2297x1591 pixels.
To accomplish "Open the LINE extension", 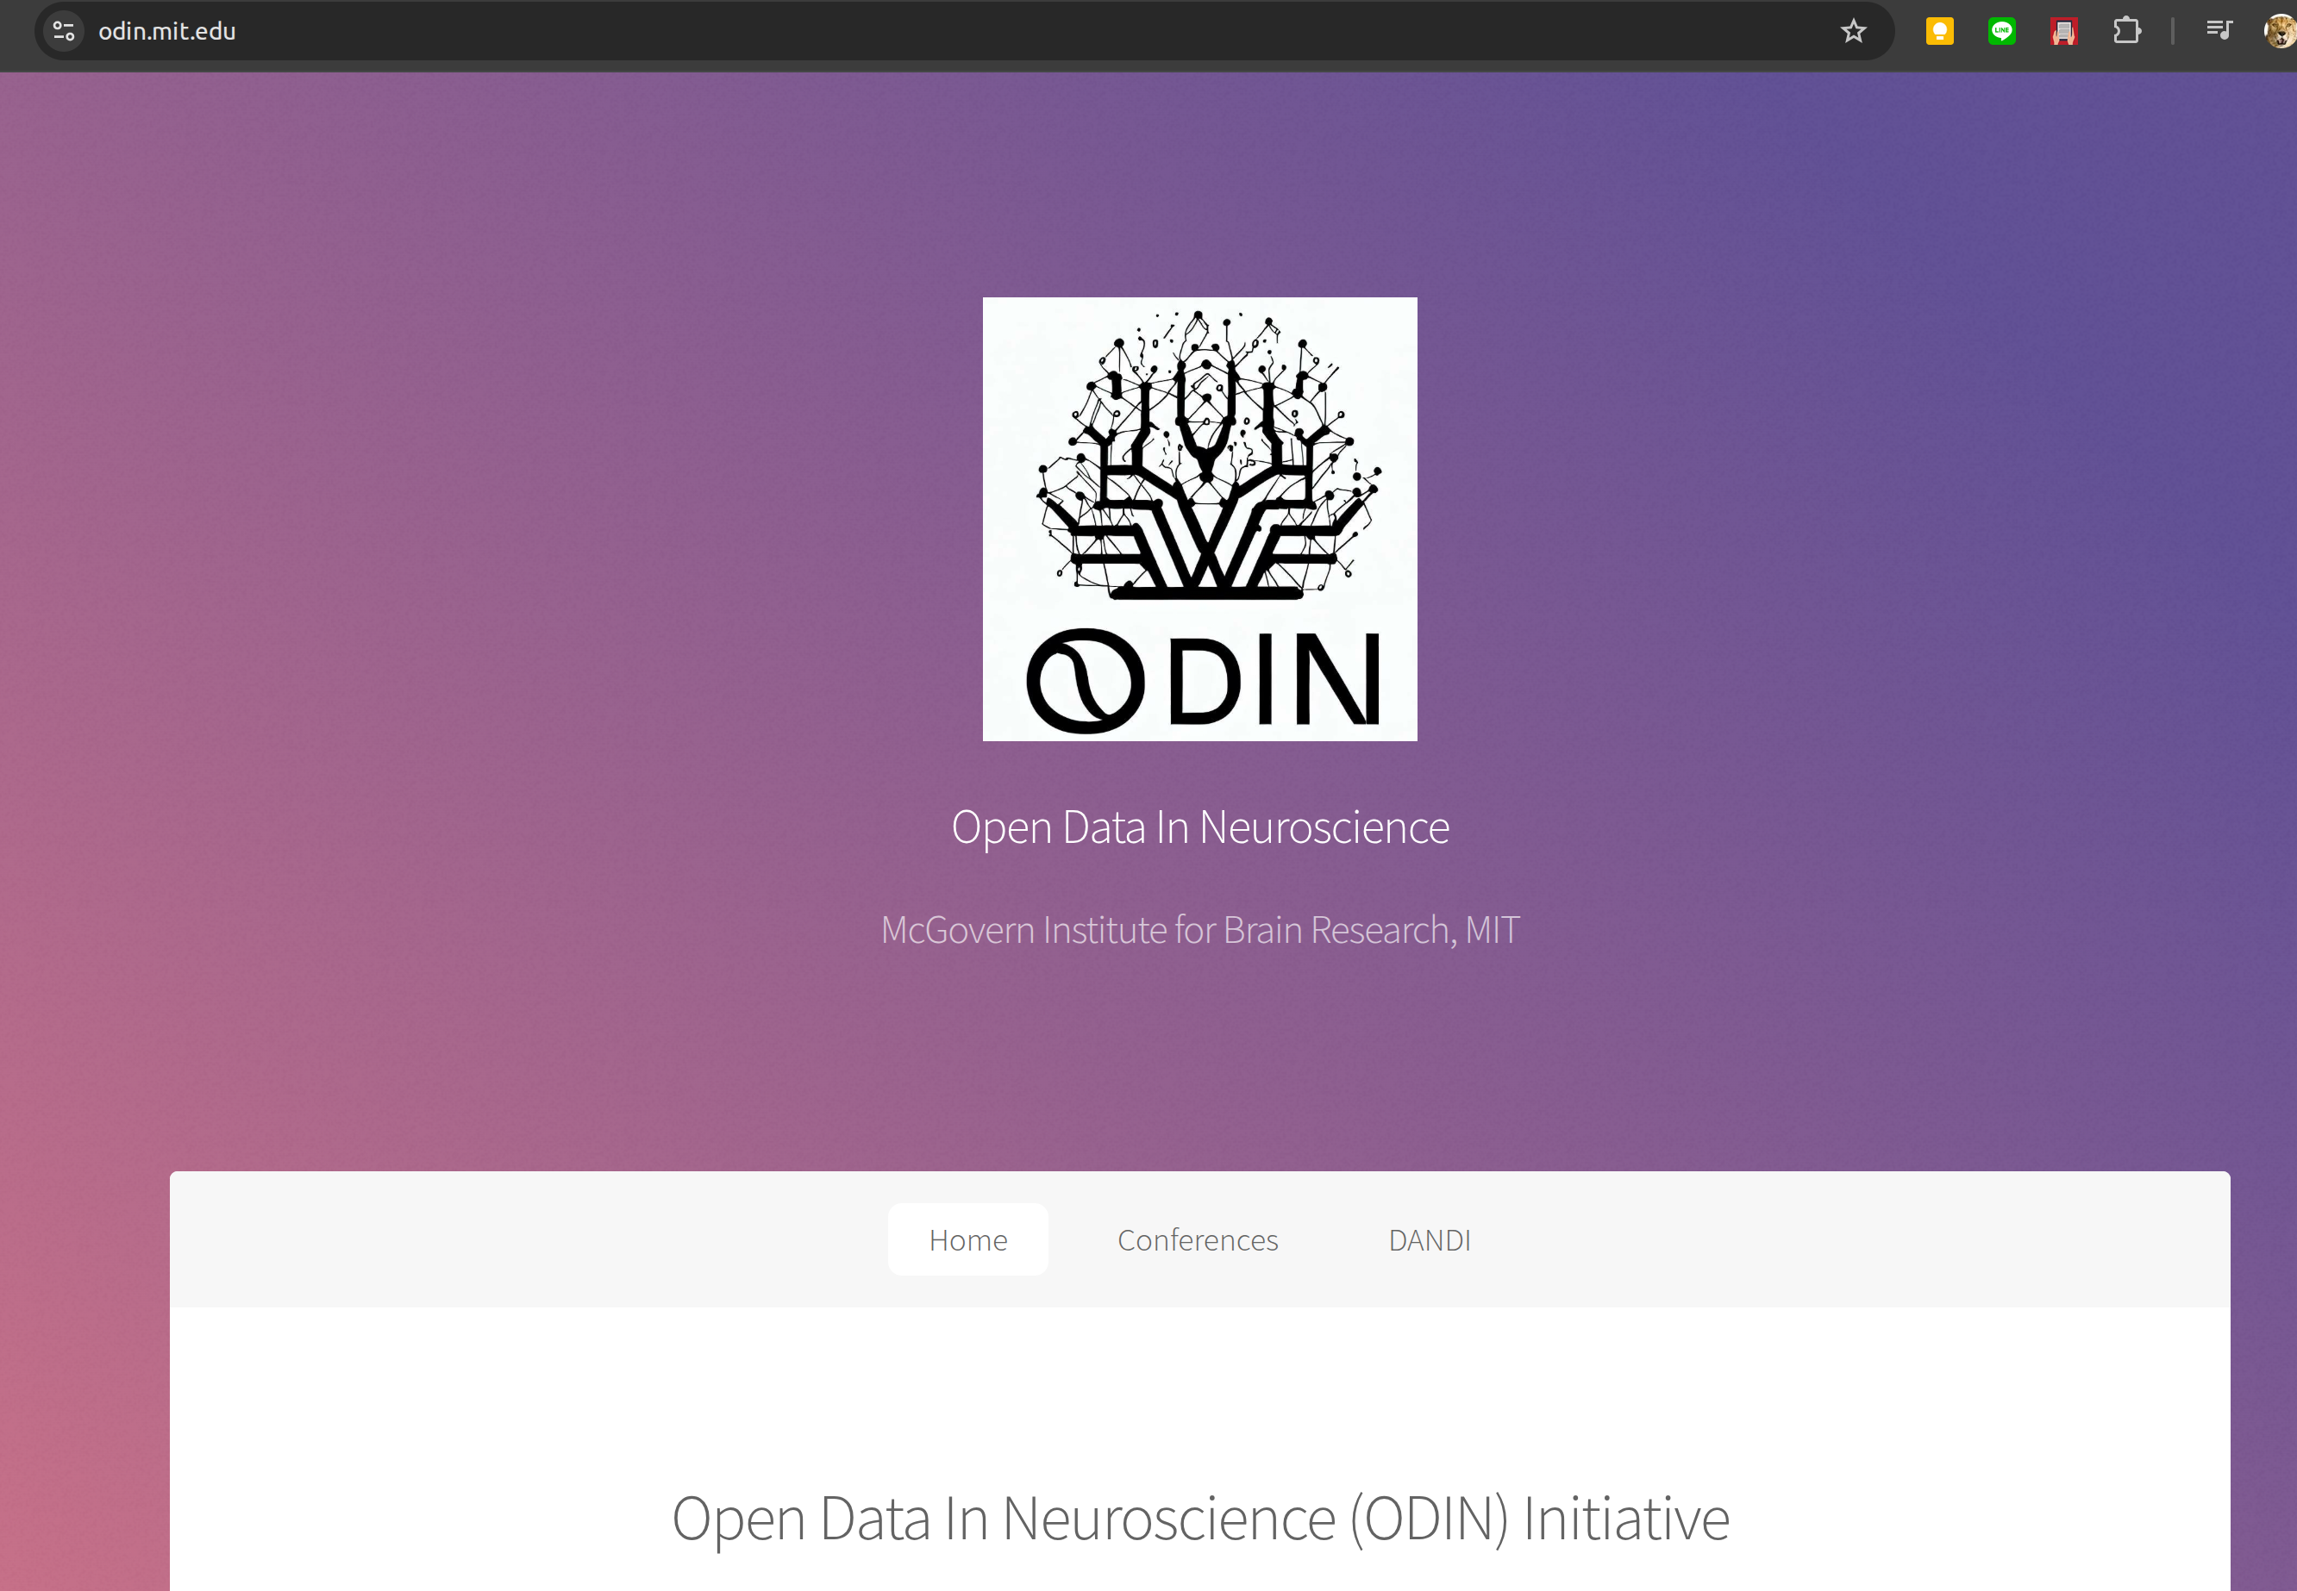I will [x=2000, y=31].
